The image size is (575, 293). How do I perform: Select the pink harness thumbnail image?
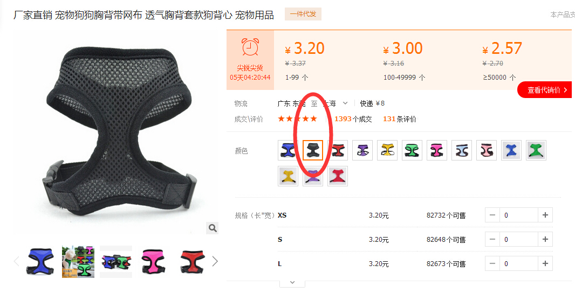click(x=153, y=262)
